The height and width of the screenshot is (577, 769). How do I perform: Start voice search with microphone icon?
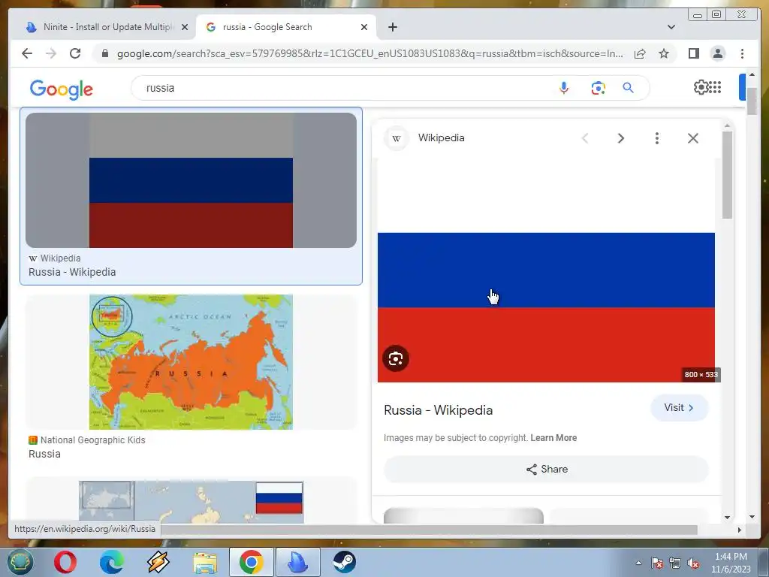tap(563, 88)
